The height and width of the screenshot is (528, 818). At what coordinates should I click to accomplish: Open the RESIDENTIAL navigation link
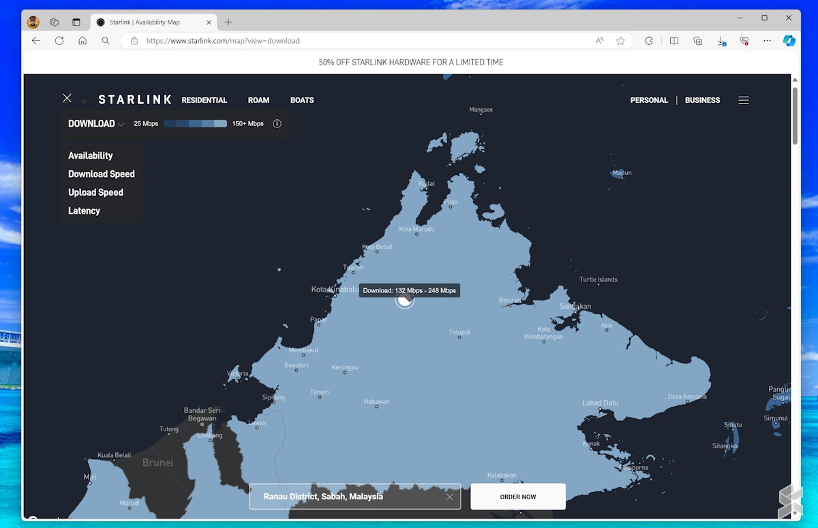click(204, 100)
